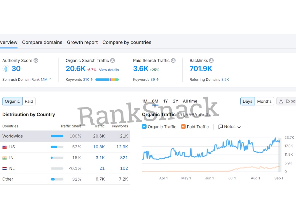Image resolution: width=296 pixels, height=222 pixels.
Task: Set chart granularity to Days
Action: pos(247,101)
